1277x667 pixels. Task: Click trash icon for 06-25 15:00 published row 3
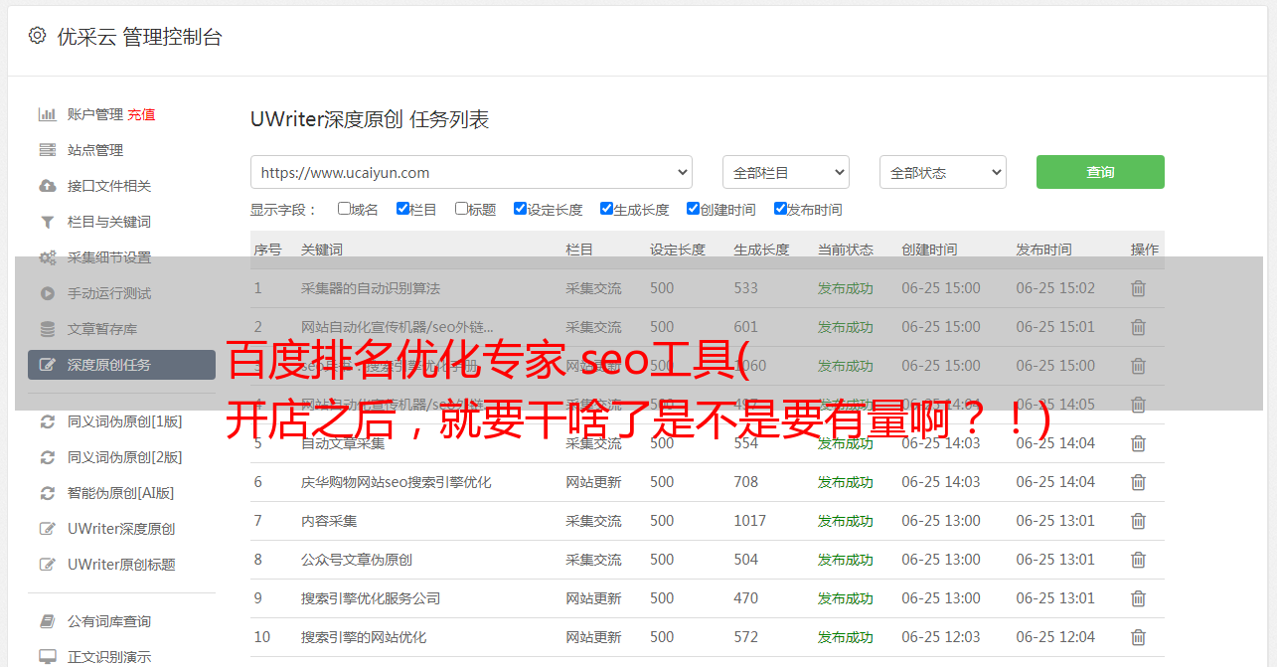pos(1139,366)
